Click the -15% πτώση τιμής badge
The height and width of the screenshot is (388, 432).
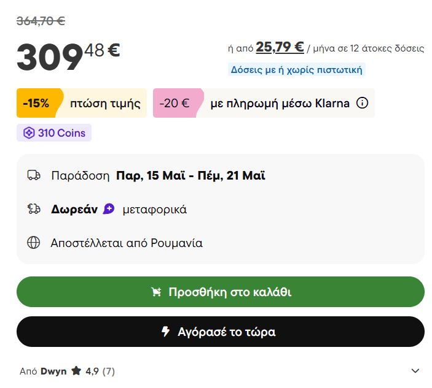(82, 103)
